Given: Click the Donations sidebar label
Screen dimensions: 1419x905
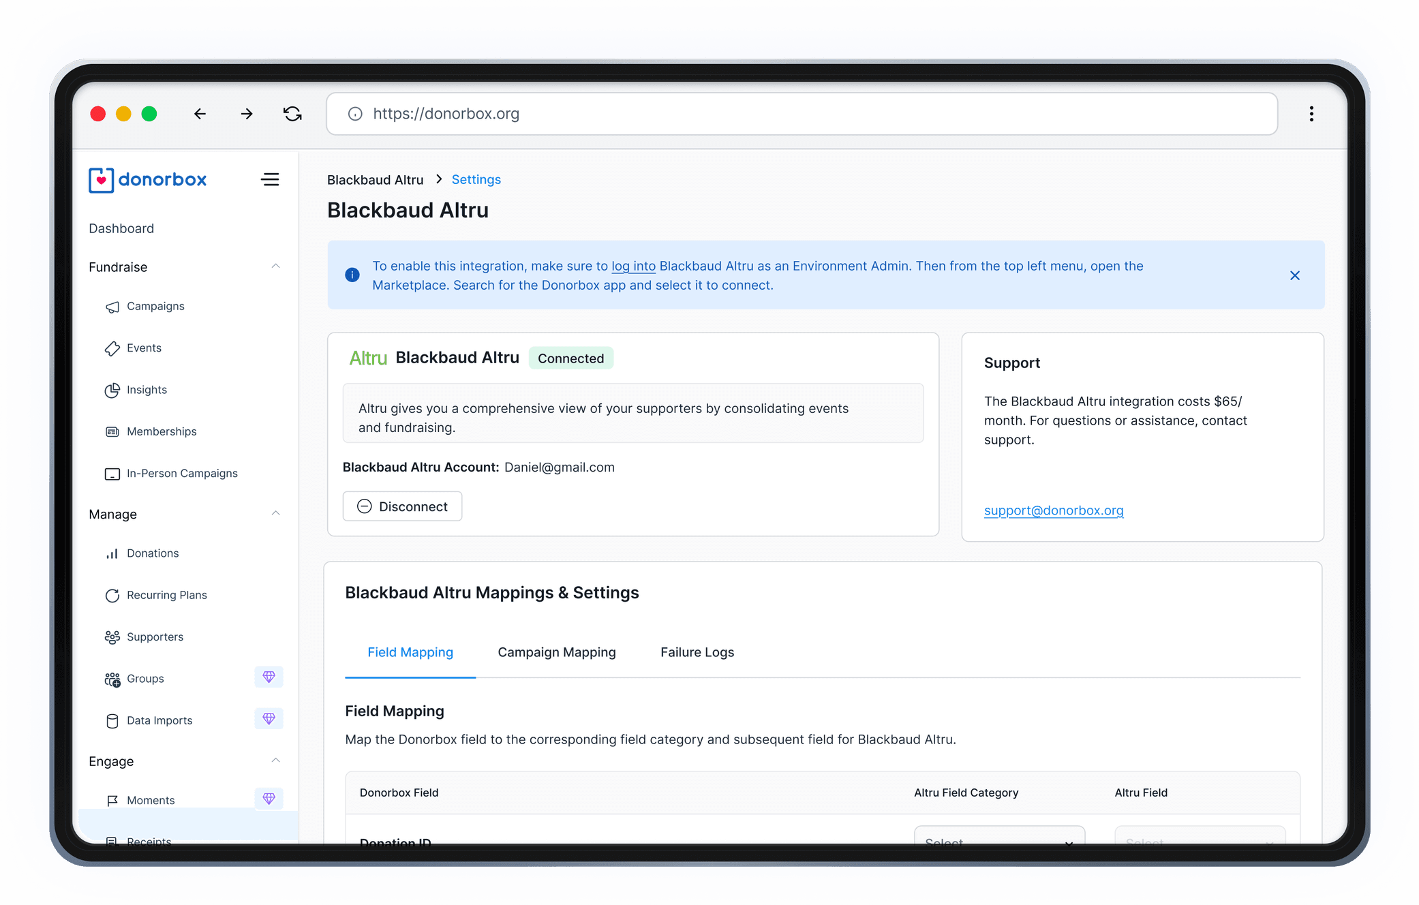Looking at the screenshot, I should (x=153, y=553).
